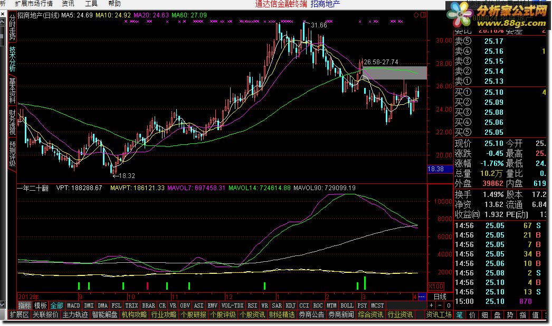The image size is (552, 326).
Task: Switch indicator to FSL
Action: [117, 305]
